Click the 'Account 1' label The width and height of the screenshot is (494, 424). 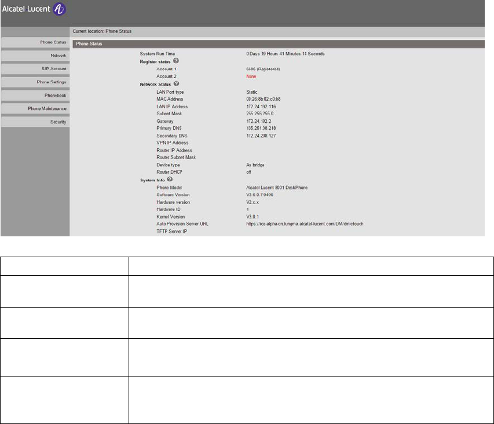click(x=166, y=69)
